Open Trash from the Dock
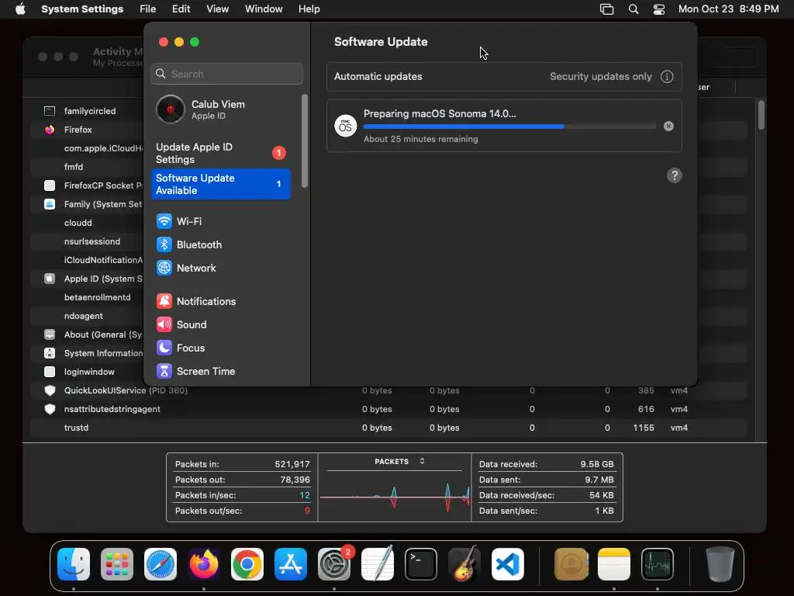The width and height of the screenshot is (794, 596). (720, 564)
